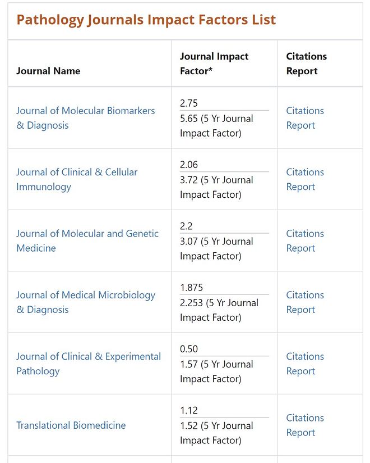
Task: Open Journal of Medical Microbiology & Diagnosis link
Action: (86, 295)
